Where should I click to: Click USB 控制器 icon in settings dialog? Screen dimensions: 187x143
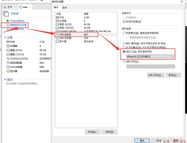point(57,38)
